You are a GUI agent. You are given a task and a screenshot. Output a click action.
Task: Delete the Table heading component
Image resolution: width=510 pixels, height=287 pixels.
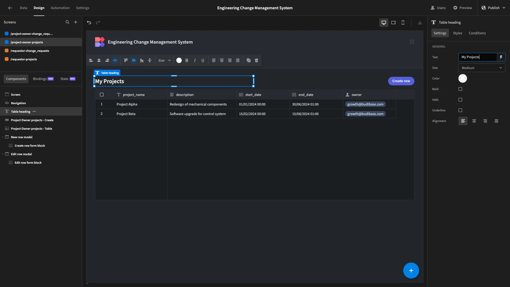click(x=257, y=60)
